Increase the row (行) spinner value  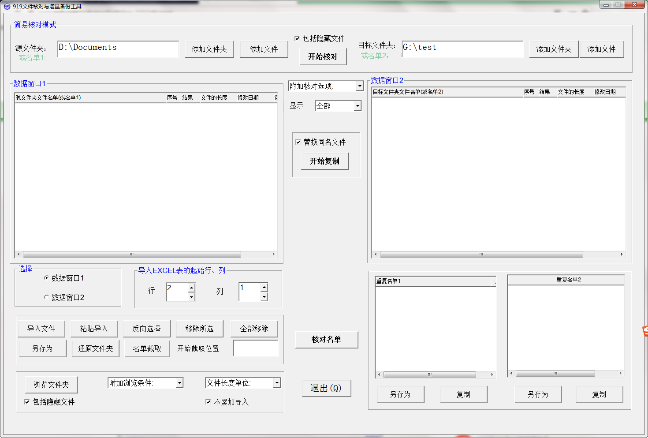[191, 288]
